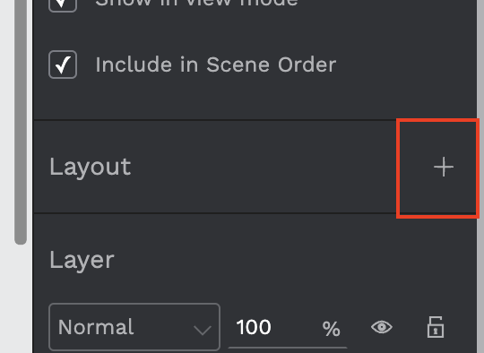Screen dimensions: 484x353
Task: Uncheck Include in Scene Order checkbox
Action: click(x=63, y=65)
